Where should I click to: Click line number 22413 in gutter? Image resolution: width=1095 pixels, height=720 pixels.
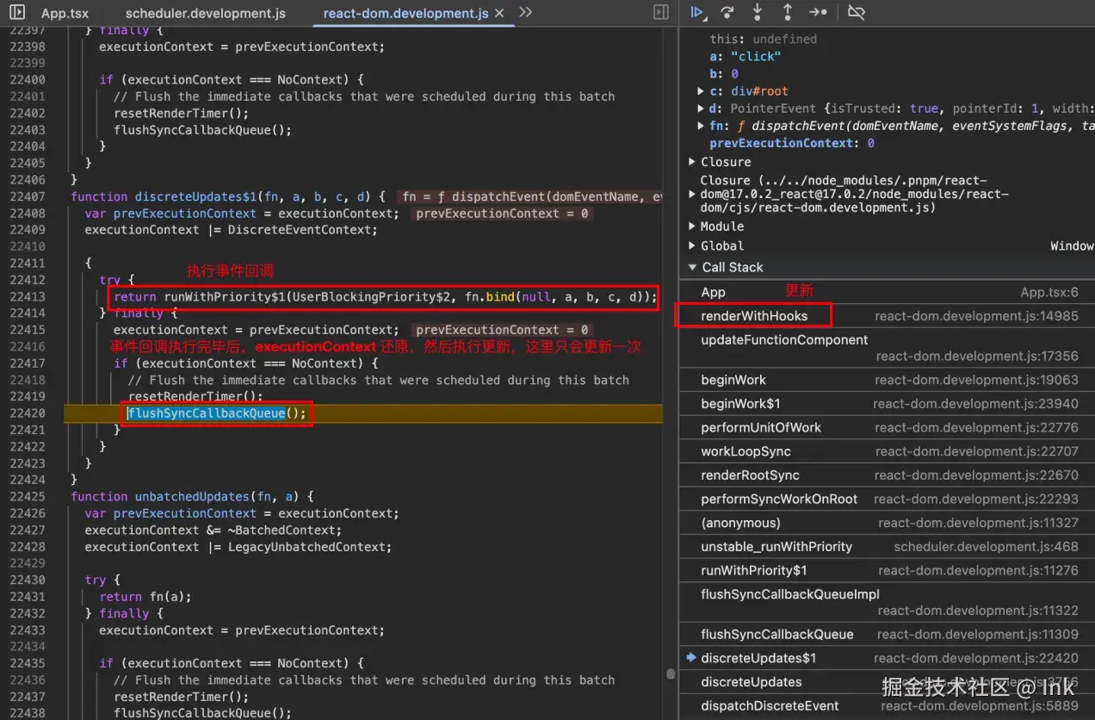click(28, 296)
